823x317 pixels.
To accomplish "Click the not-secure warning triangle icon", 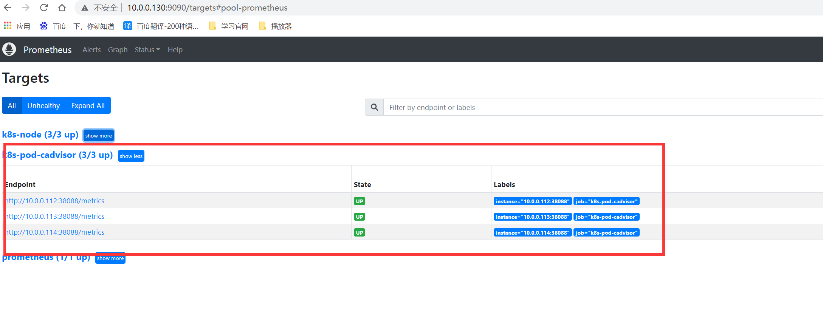I will pyautogui.click(x=85, y=8).
